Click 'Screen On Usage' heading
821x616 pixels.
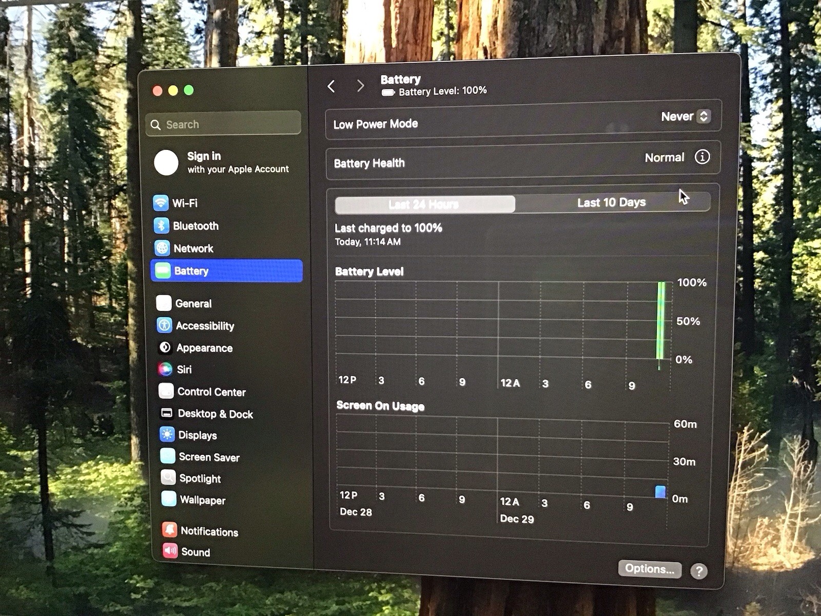[x=380, y=406]
